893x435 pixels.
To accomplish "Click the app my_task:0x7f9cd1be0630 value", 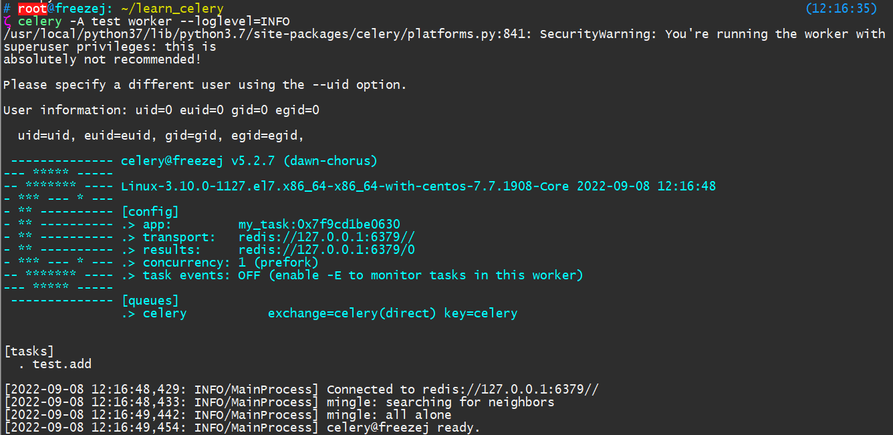I will (320, 225).
